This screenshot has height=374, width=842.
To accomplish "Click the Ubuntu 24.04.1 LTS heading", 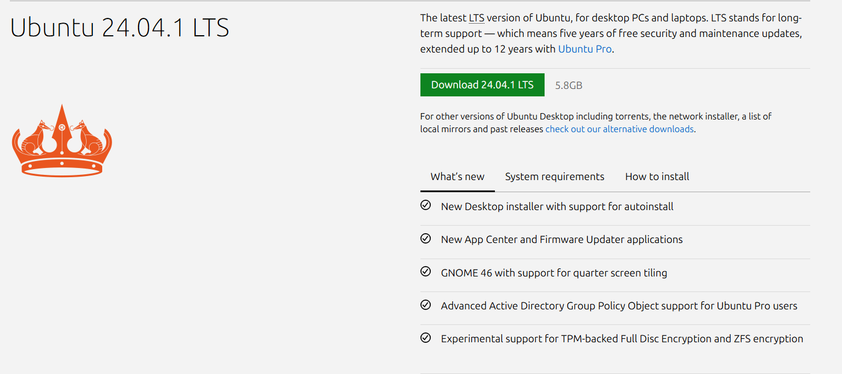I will tap(120, 28).
